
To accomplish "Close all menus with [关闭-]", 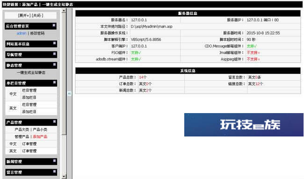I will [37, 15].
